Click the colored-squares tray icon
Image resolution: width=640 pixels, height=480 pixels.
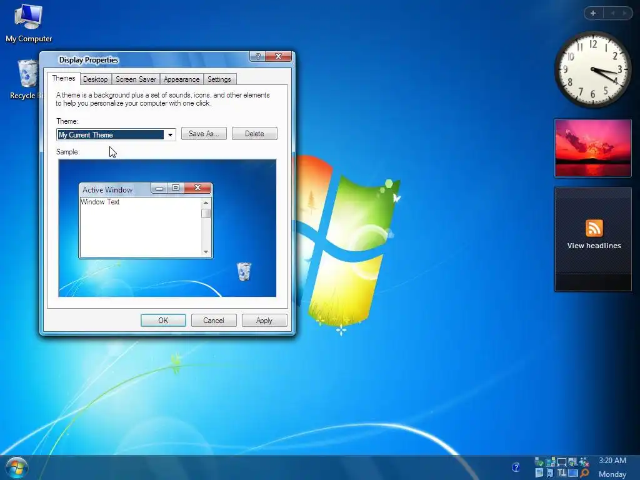pyautogui.click(x=550, y=462)
